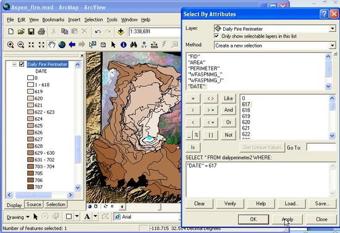Go back to previous extent arrow
Screen dimensions: 340x233
tap(72, 45)
